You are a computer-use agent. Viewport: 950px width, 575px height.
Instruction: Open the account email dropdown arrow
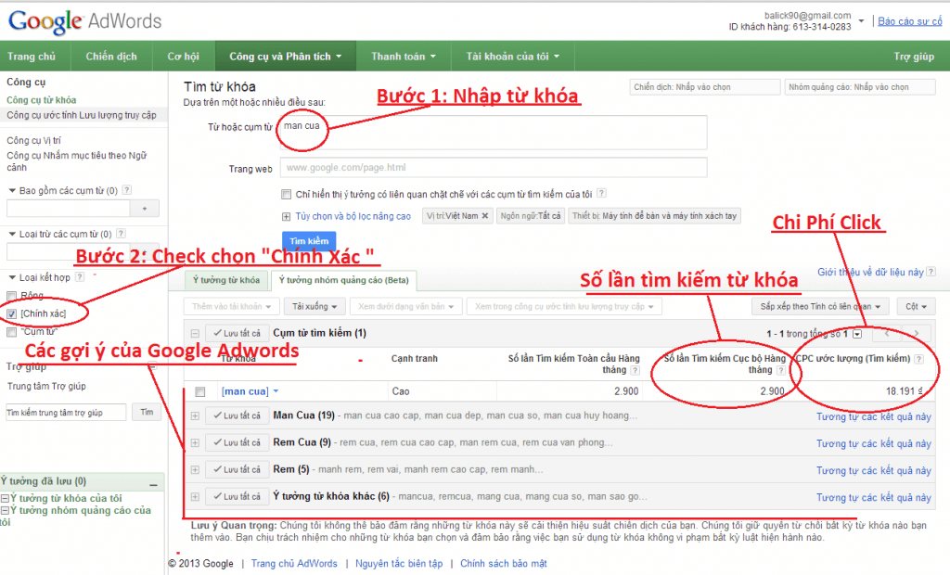[x=861, y=21]
